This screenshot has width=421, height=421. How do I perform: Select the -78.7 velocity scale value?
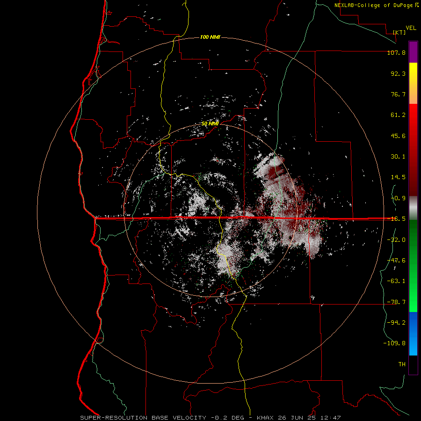tap(396, 302)
